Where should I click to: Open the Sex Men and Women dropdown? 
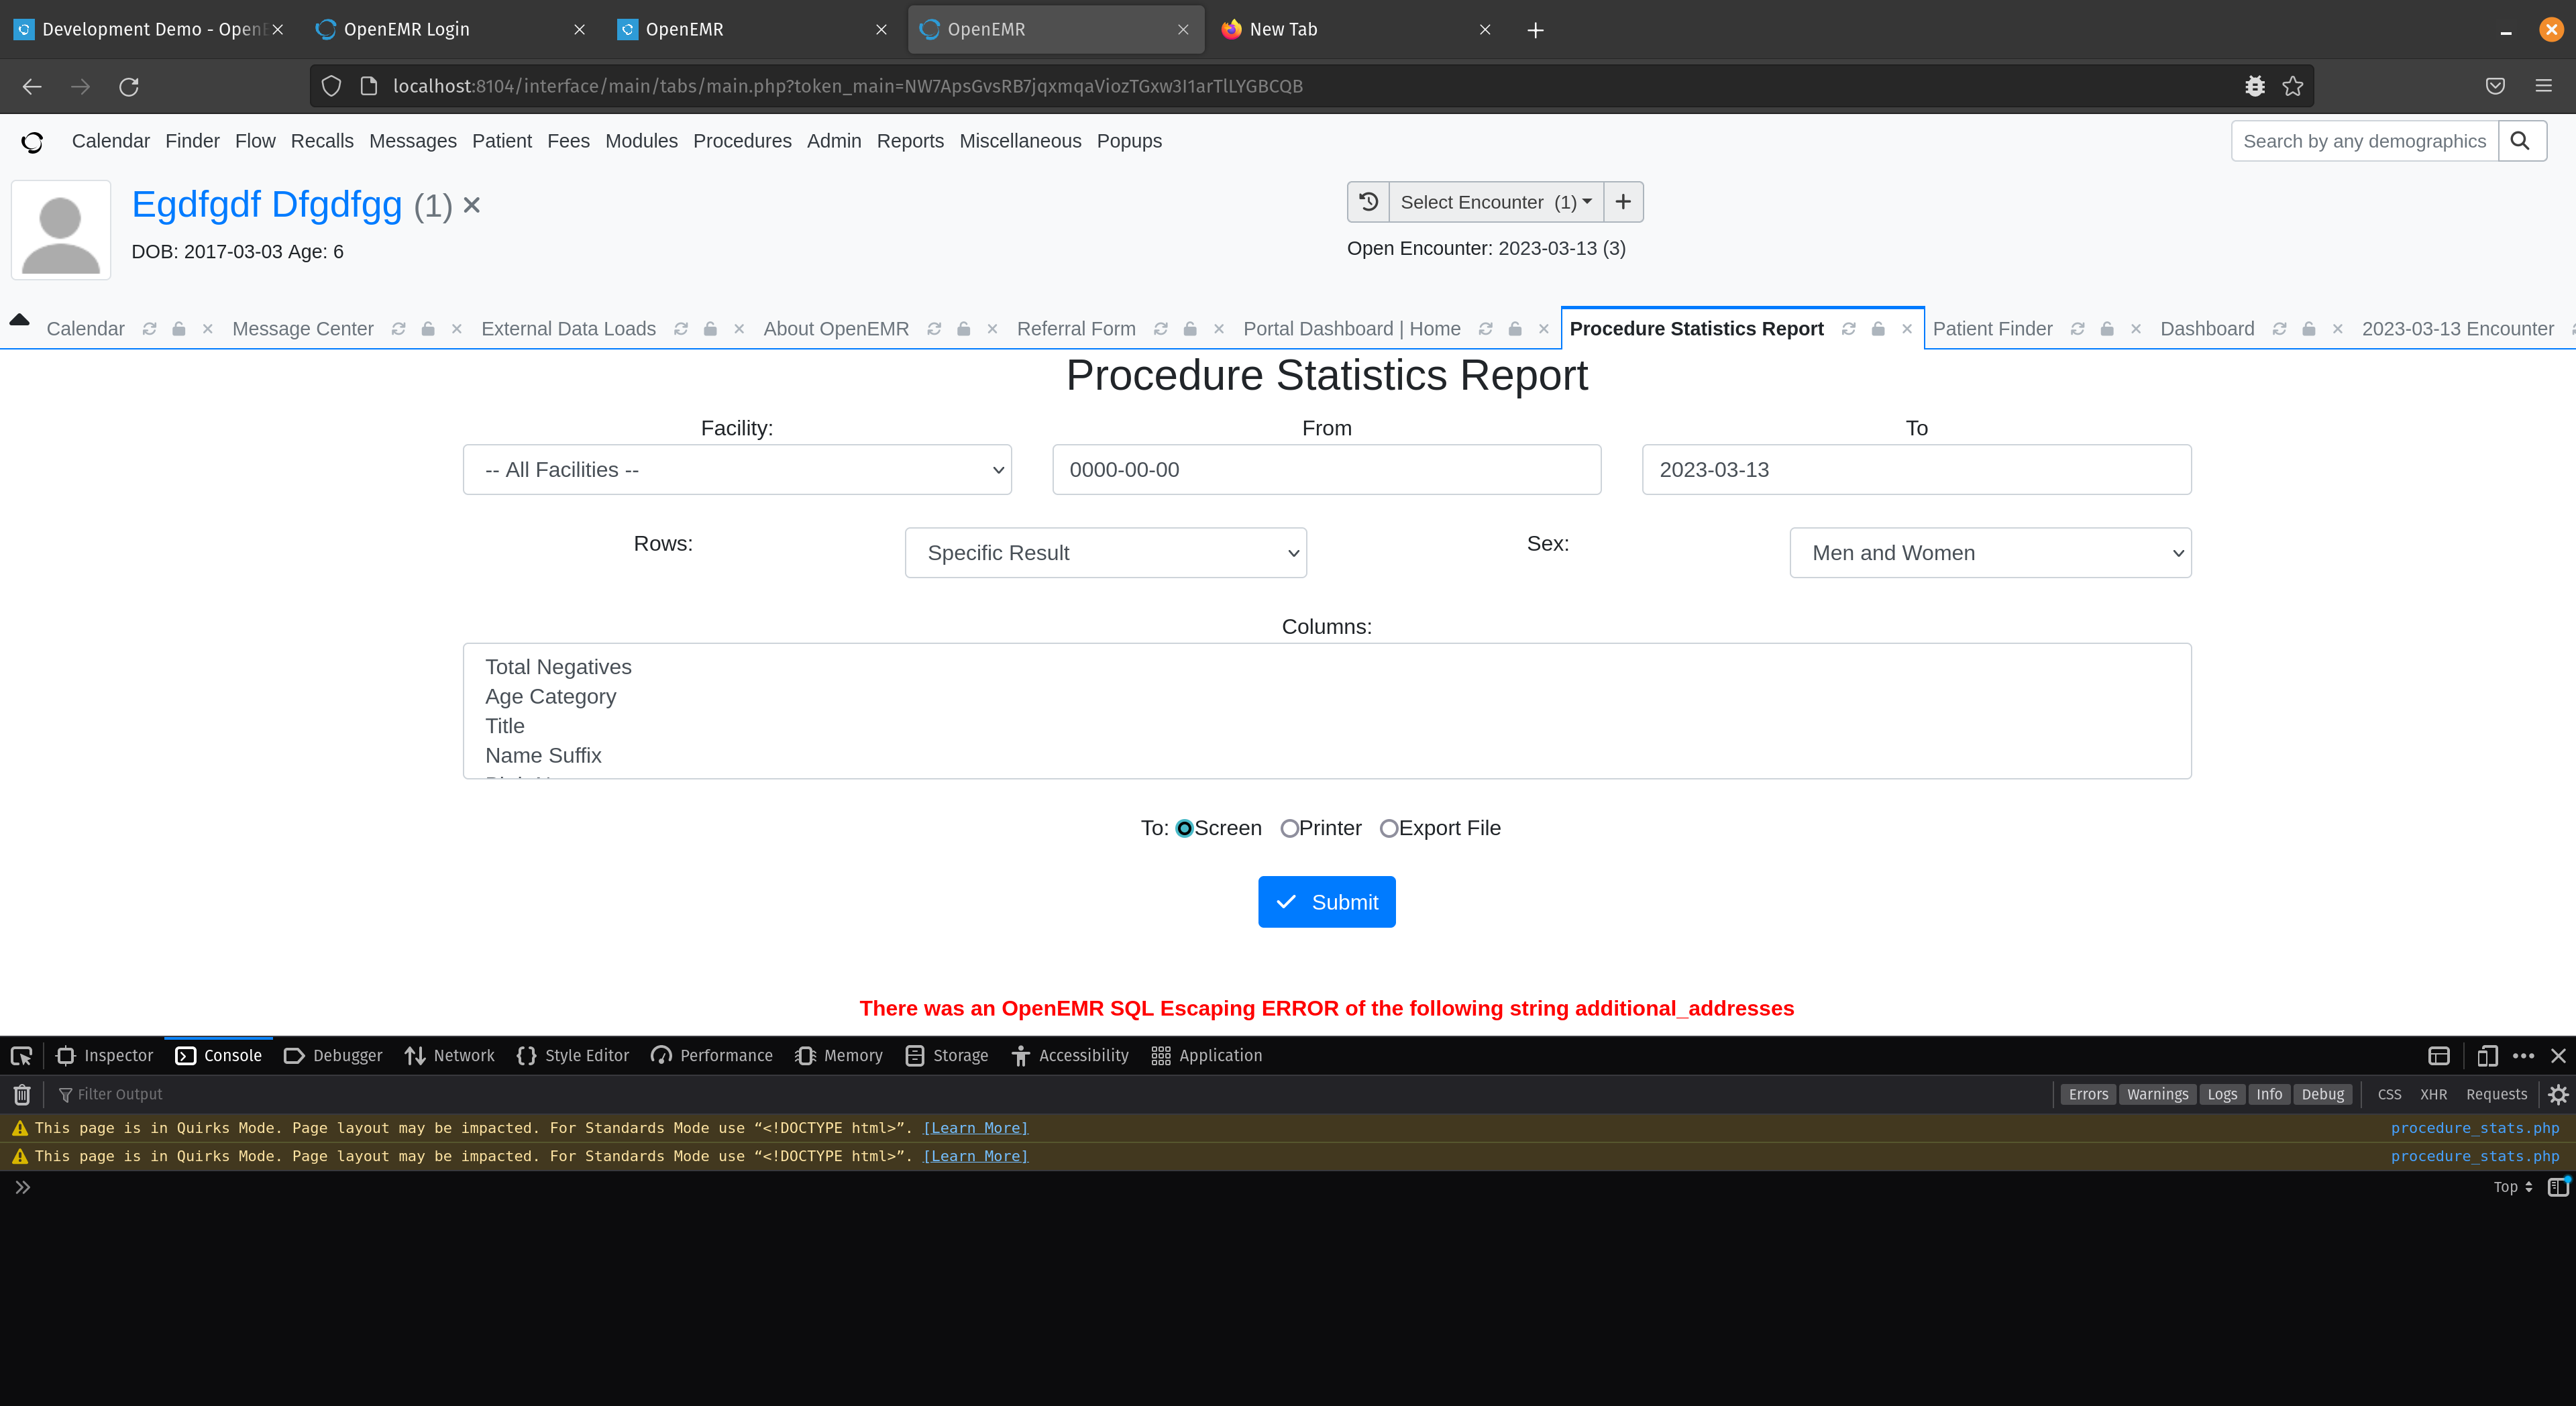point(1990,553)
